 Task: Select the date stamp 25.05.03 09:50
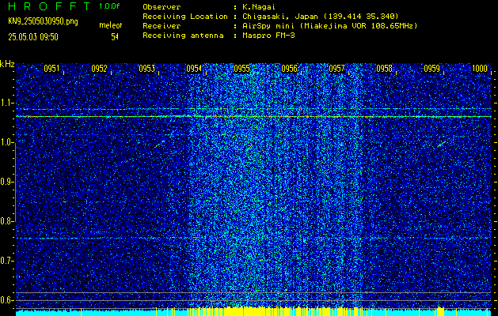[x=33, y=37]
